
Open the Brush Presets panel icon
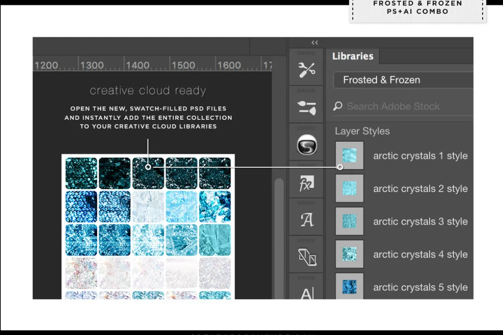click(307, 108)
